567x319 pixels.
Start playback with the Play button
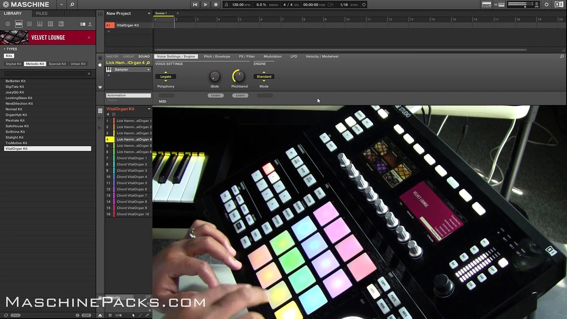click(206, 4)
